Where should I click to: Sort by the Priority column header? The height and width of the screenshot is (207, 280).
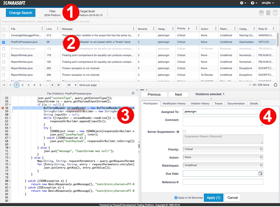[181, 28]
